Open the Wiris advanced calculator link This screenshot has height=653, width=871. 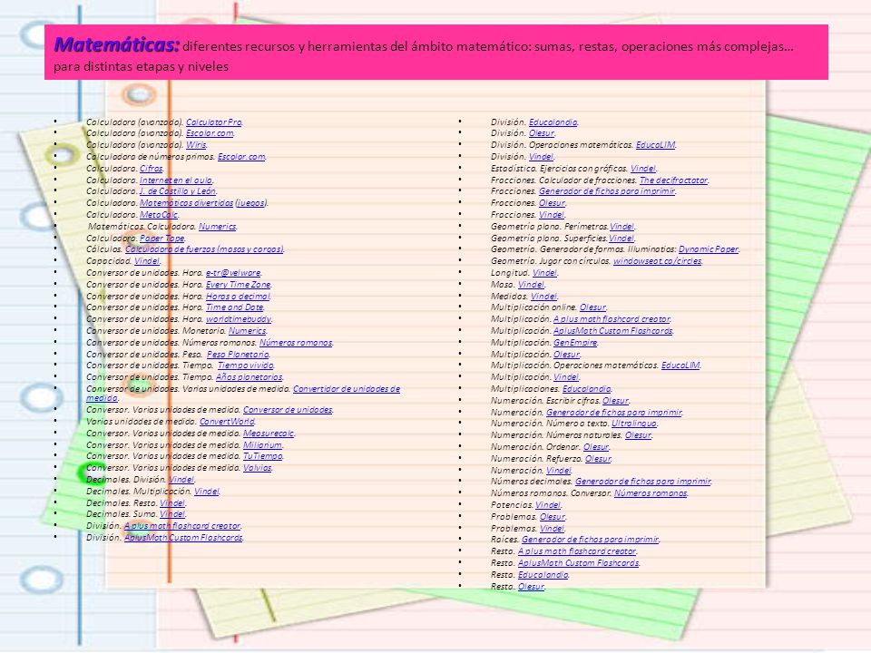[x=196, y=145]
